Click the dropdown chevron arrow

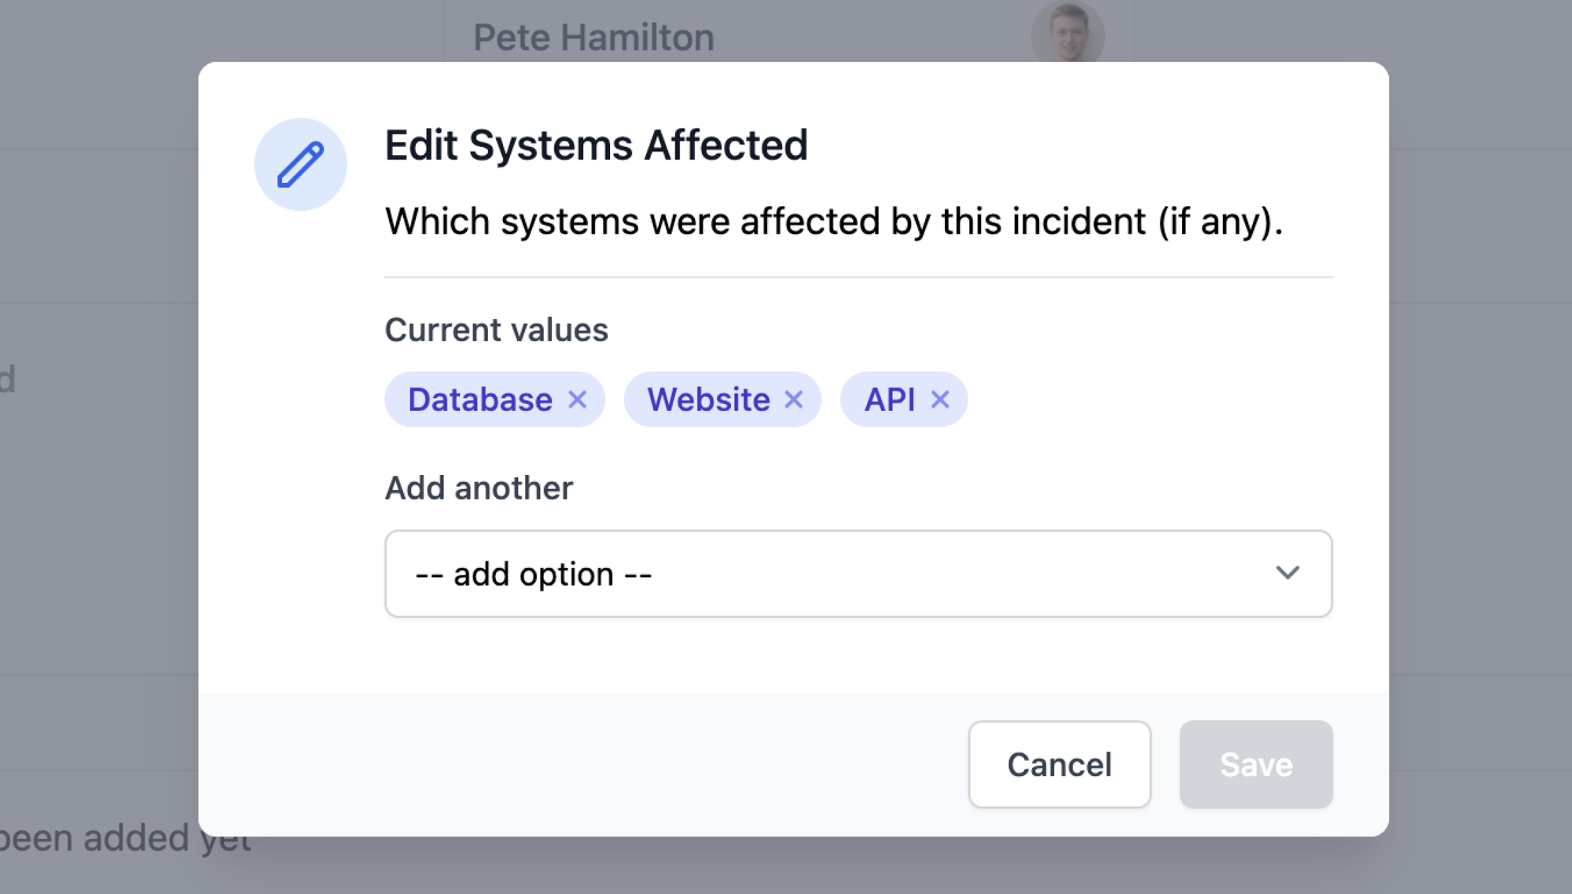(1287, 572)
